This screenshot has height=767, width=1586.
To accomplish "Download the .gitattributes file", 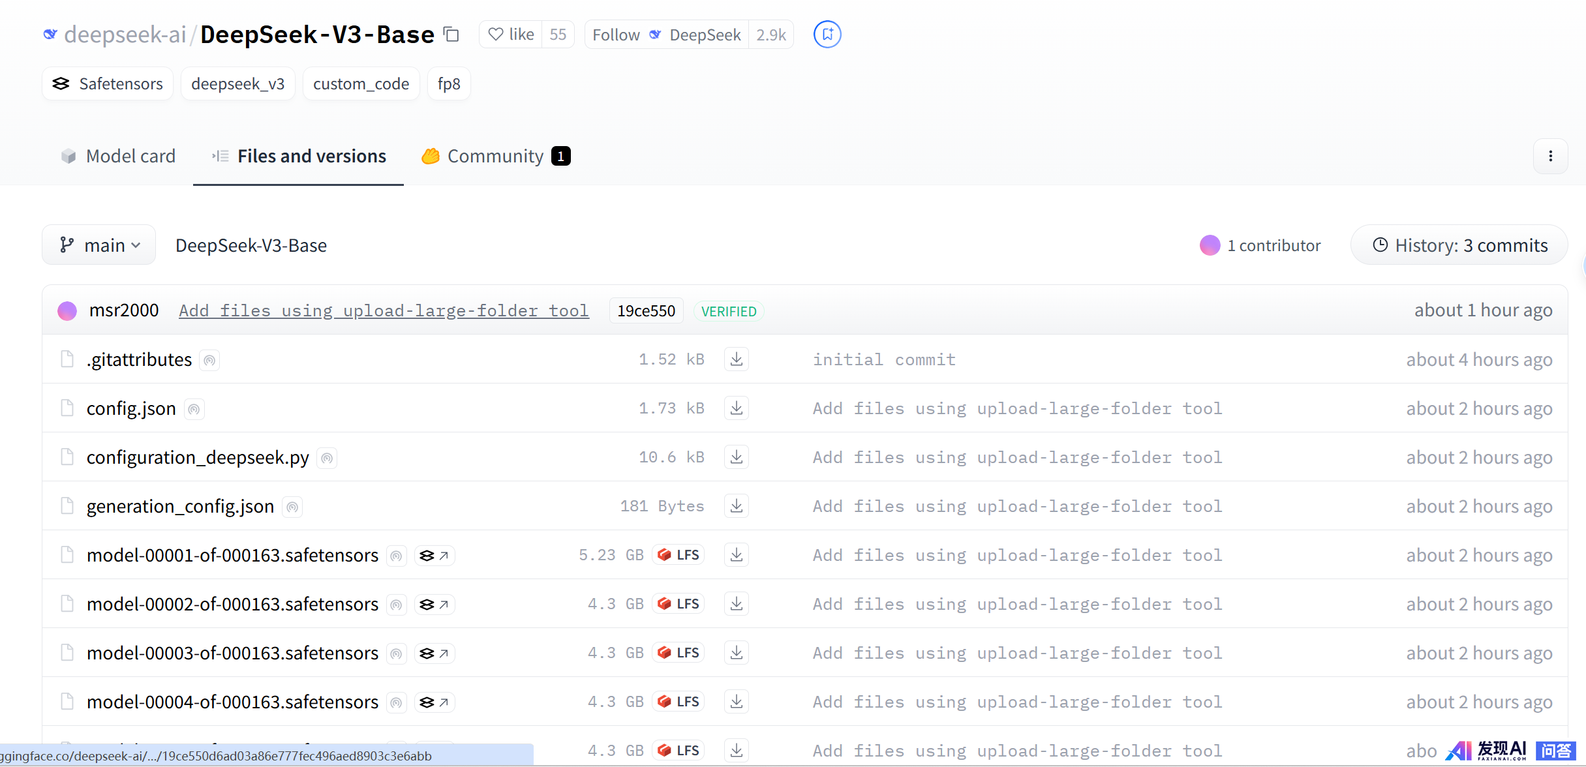I will [736, 359].
